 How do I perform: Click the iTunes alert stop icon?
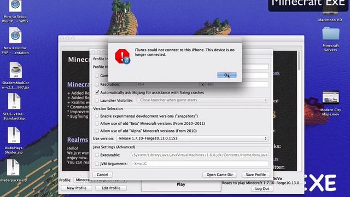coord(122,56)
